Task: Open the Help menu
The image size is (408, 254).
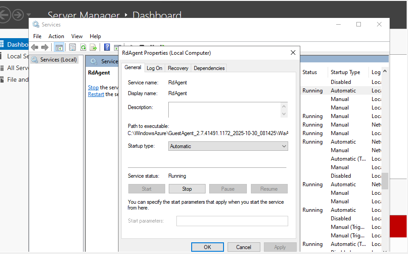Action: (95, 36)
